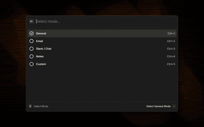Open the Slack / Chat mode entry

[x=44, y=49]
